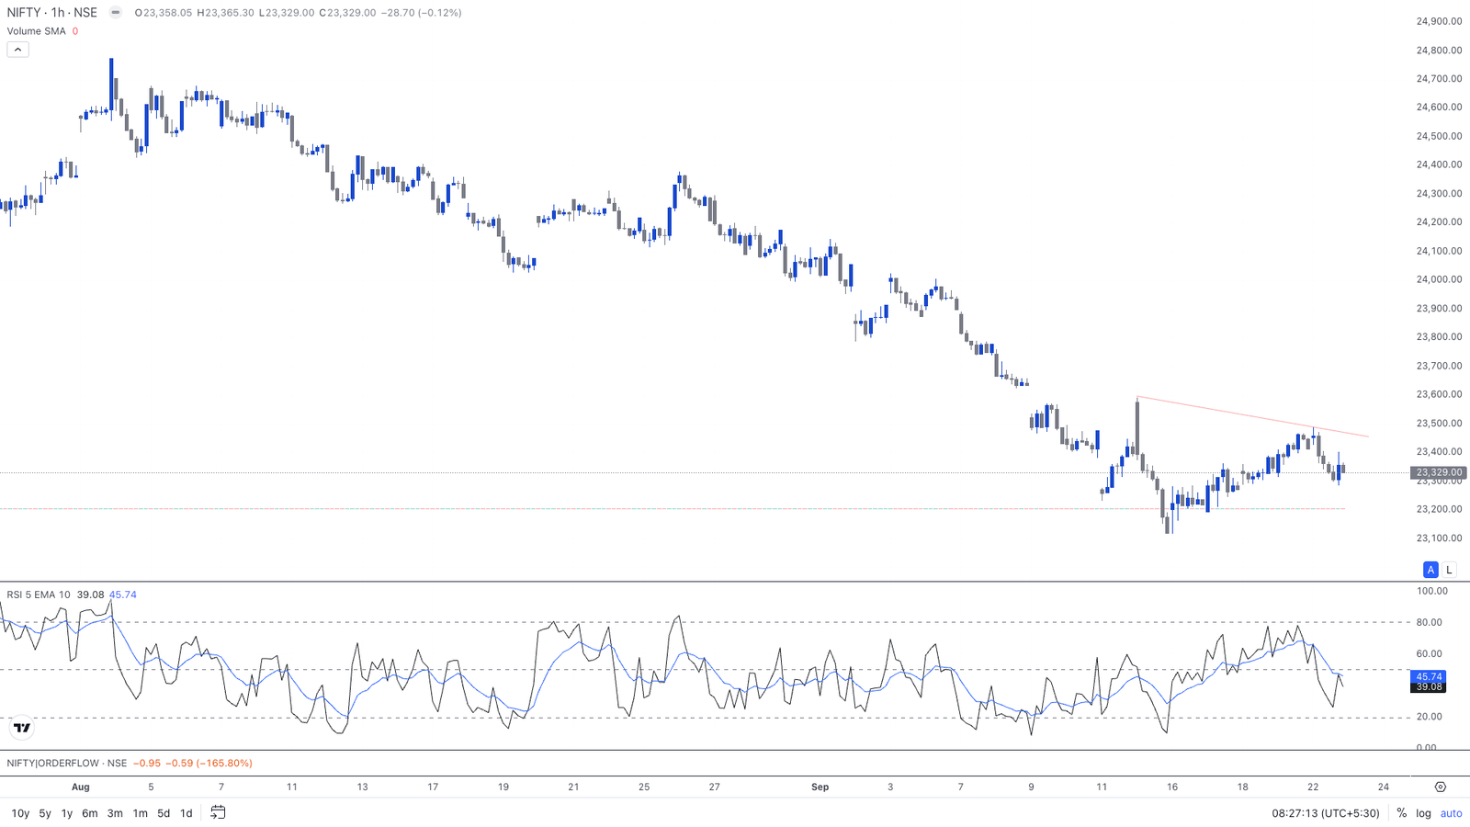Toggle log scale in bottom bar
Viewport: 1470px width, 827px height.
pos(1423,813)
